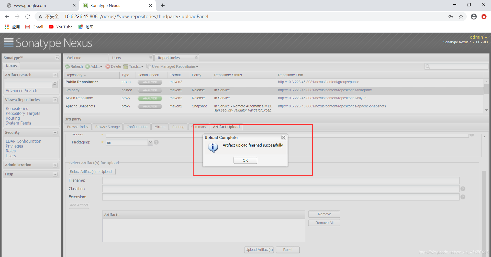Click the Delete repository button

click(113, 66)
